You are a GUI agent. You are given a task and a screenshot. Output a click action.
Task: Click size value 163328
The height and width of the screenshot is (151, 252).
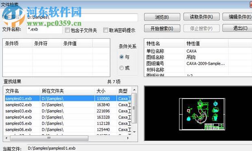pyautogui.click(x=103, y=117)
